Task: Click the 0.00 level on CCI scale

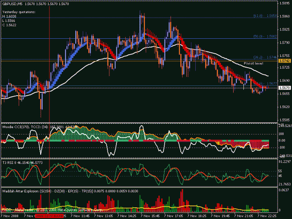Action: 282,141
